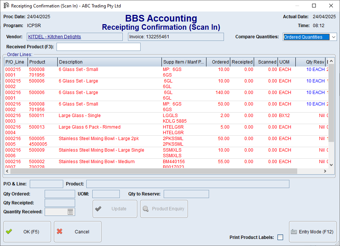The width and height of the screenshot is (340, 246).
Task: Click the Ordered column header
Action: (x=218, y=62)
